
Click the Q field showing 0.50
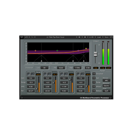point(88,68)
